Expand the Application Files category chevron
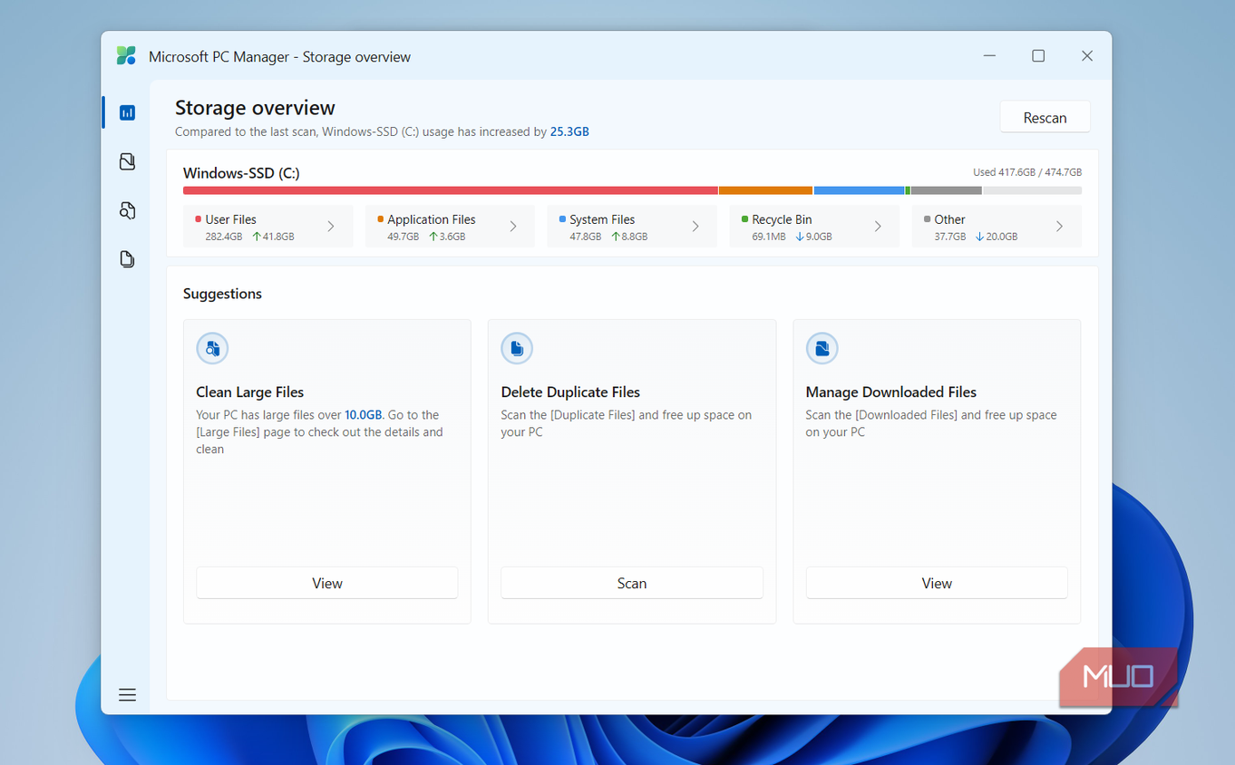 click(513, 227)
